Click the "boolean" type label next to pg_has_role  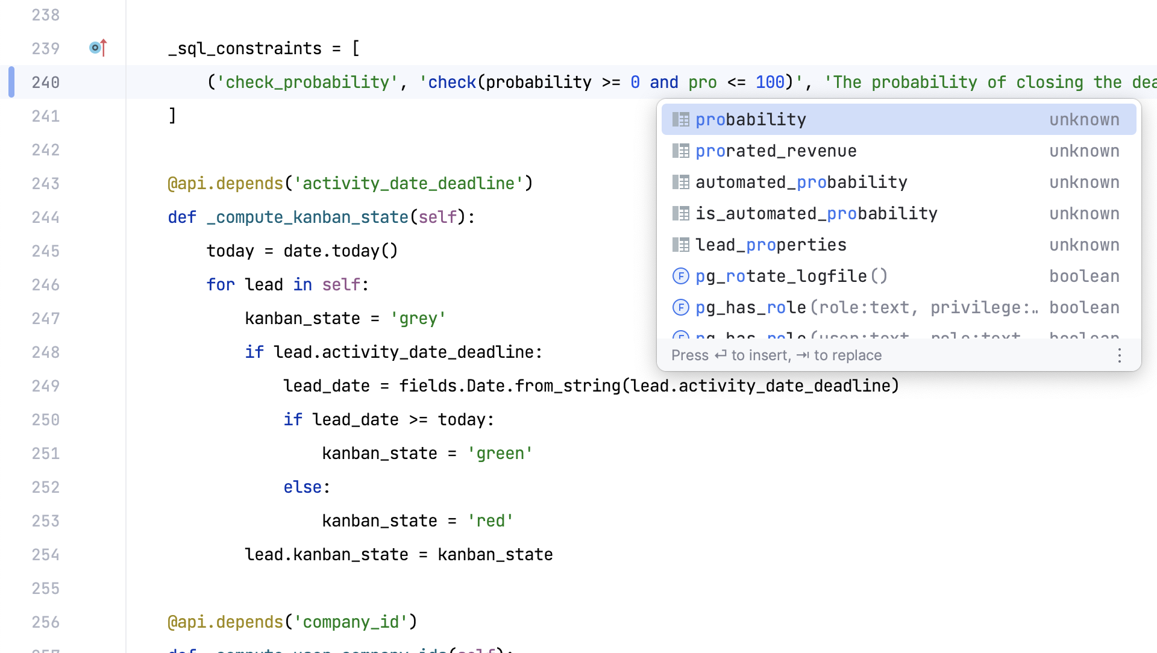click(1084, 307)
